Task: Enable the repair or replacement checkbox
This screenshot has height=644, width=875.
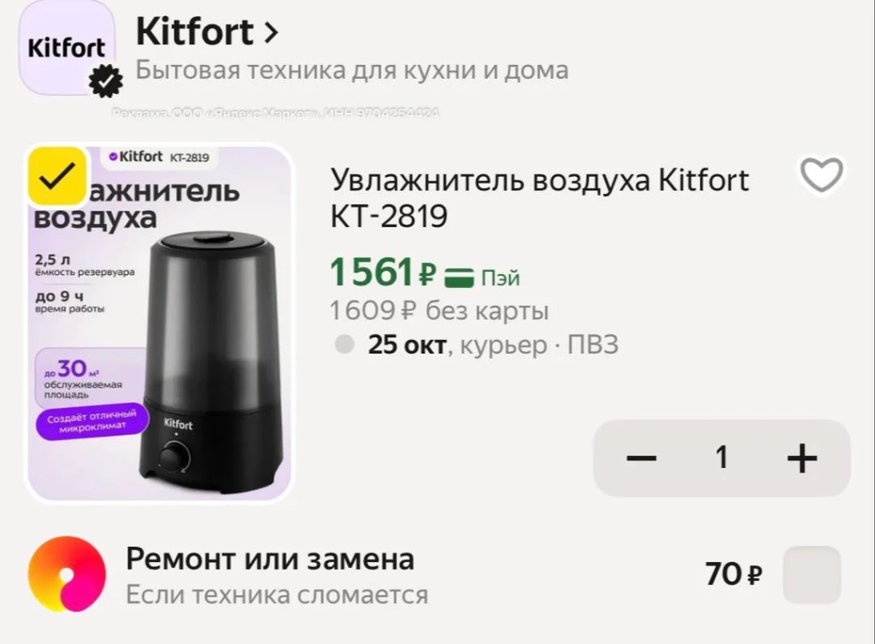Action: point(812,575)
